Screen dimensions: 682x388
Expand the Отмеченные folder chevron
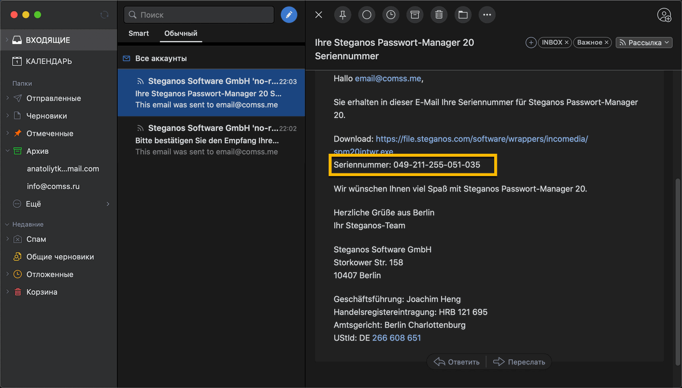[x=7, y=133]
